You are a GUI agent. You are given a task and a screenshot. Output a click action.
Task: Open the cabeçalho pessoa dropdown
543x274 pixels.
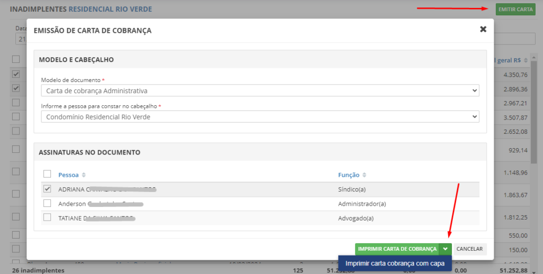click(260, 117)
